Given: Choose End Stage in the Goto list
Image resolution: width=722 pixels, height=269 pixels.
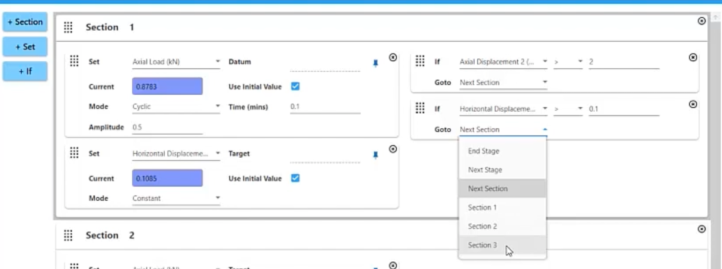Looking at the screenshot, I should pos(483,151).
